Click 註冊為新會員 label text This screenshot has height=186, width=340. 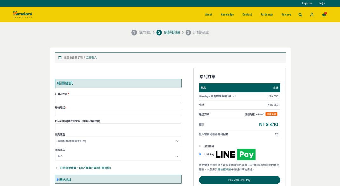(85, 168)
